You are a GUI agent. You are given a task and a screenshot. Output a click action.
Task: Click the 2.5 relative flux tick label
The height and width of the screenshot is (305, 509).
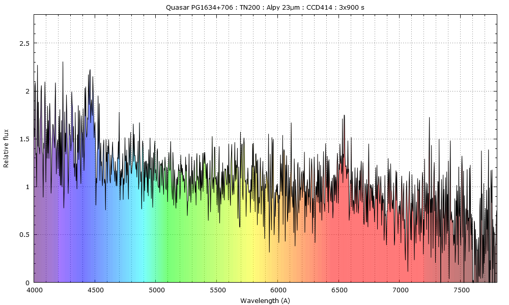point(24,43)
